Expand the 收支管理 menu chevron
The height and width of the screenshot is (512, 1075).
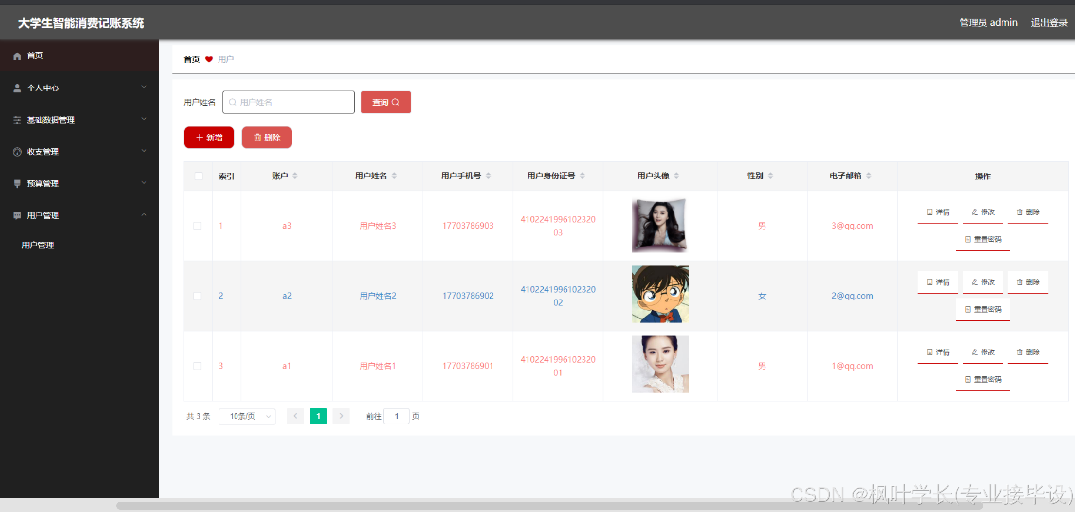[x=144, y=151]
